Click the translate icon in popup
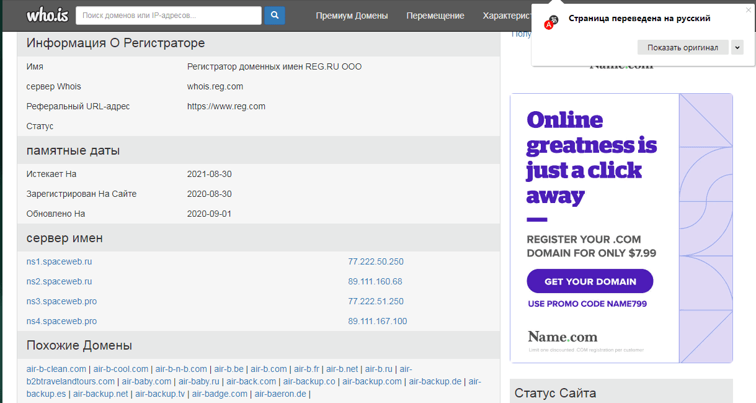The image size is (756, 403). coord(551,22)
